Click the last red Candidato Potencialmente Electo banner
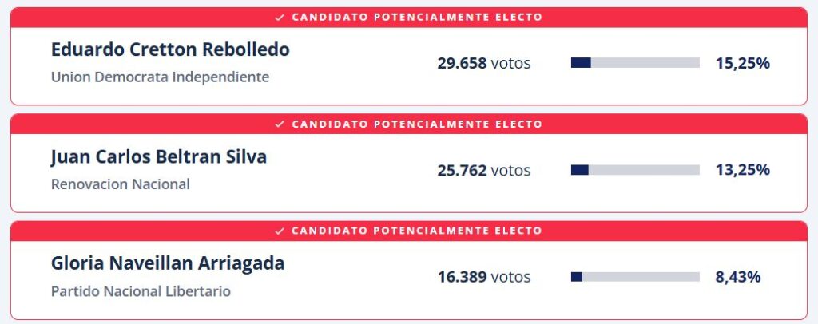The height and width of the screenshot is (324, 818). click(x=409, y=231)
